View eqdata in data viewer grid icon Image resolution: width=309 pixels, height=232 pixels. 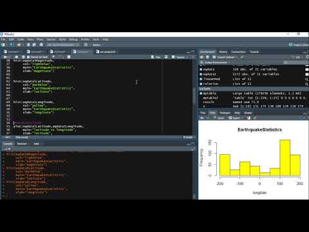click(307, 70)
